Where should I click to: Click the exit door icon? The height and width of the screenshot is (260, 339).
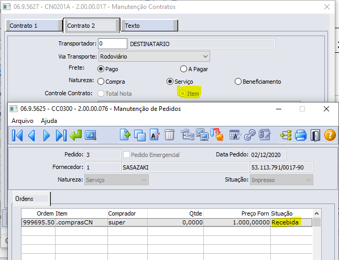315,135
